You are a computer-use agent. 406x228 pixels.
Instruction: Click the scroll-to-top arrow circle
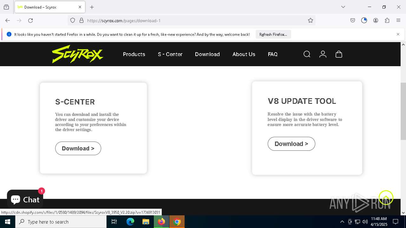(386, 198)
